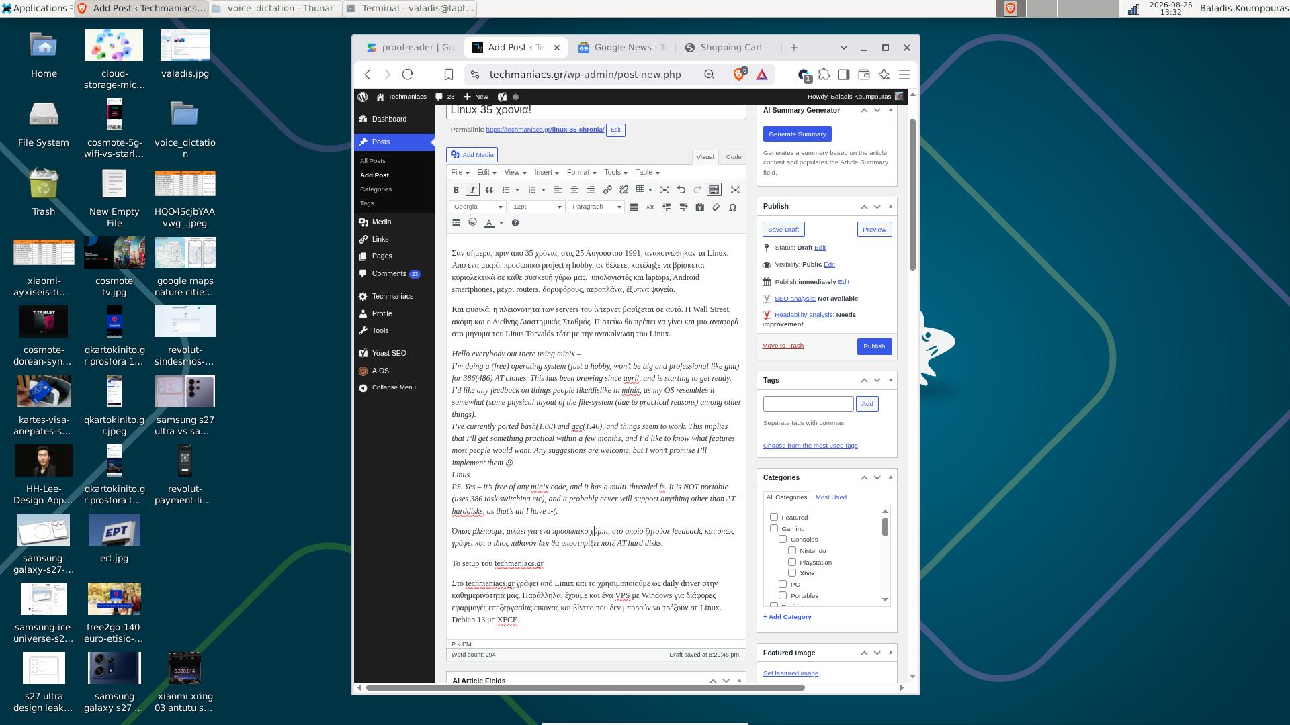Viewport: 1290px width, 725px height.
Task: Apply strikethrough (ABC) formatting
Action: click(650, 207)
